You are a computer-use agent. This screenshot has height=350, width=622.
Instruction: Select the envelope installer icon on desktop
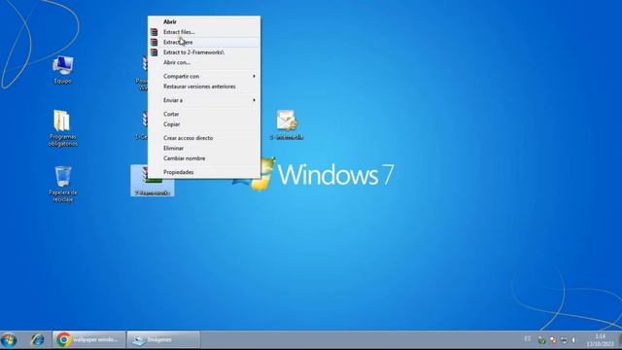(x=287, y=124)
